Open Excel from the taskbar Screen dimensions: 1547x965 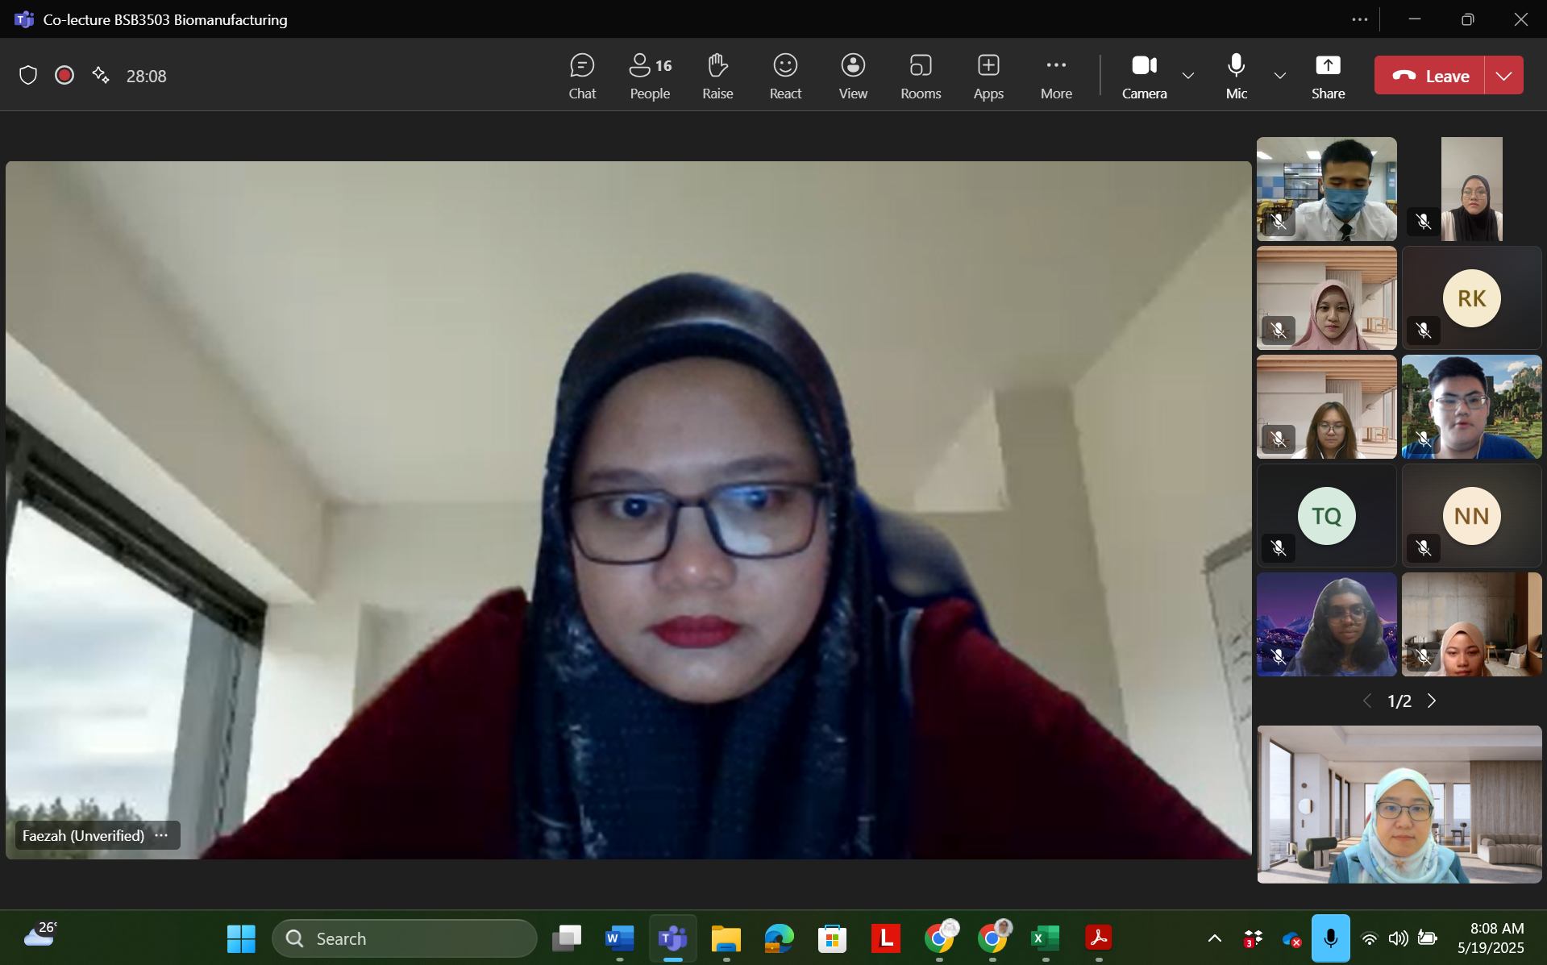pyautogui.click(x=1045, y=938)
